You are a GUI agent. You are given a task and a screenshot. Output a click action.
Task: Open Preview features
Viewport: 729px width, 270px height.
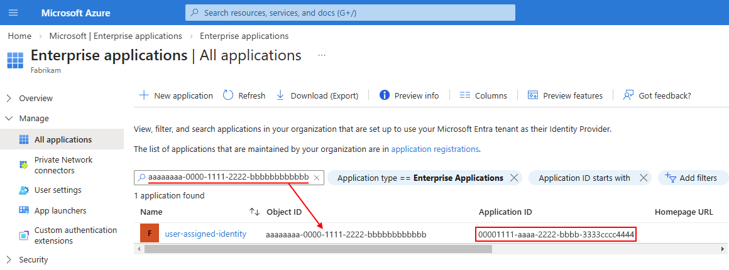click(566, 95)
